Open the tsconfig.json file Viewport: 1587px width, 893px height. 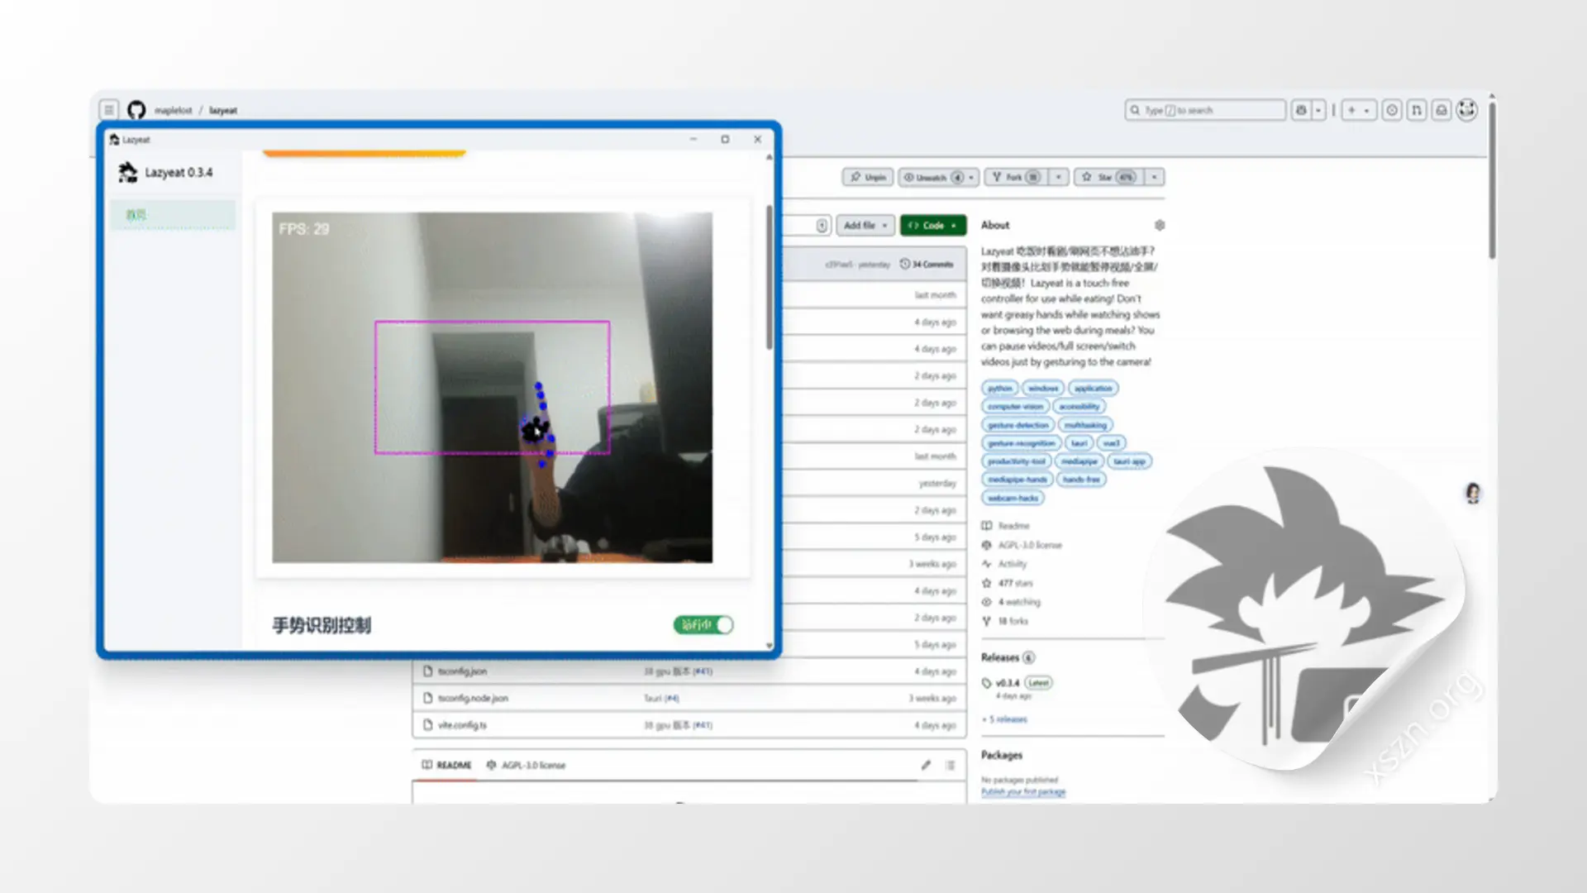tap(462, 671)
